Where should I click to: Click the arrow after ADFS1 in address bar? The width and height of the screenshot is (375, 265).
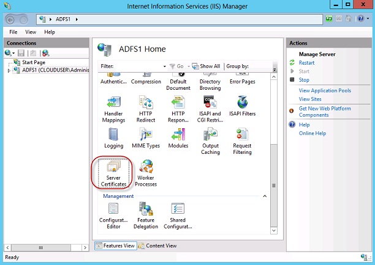[77, 20]
